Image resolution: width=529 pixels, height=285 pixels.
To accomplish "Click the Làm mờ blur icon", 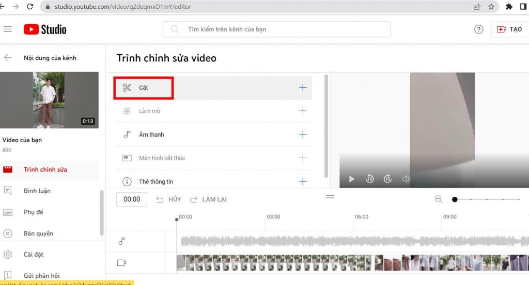I will click(x=127, y=111).
